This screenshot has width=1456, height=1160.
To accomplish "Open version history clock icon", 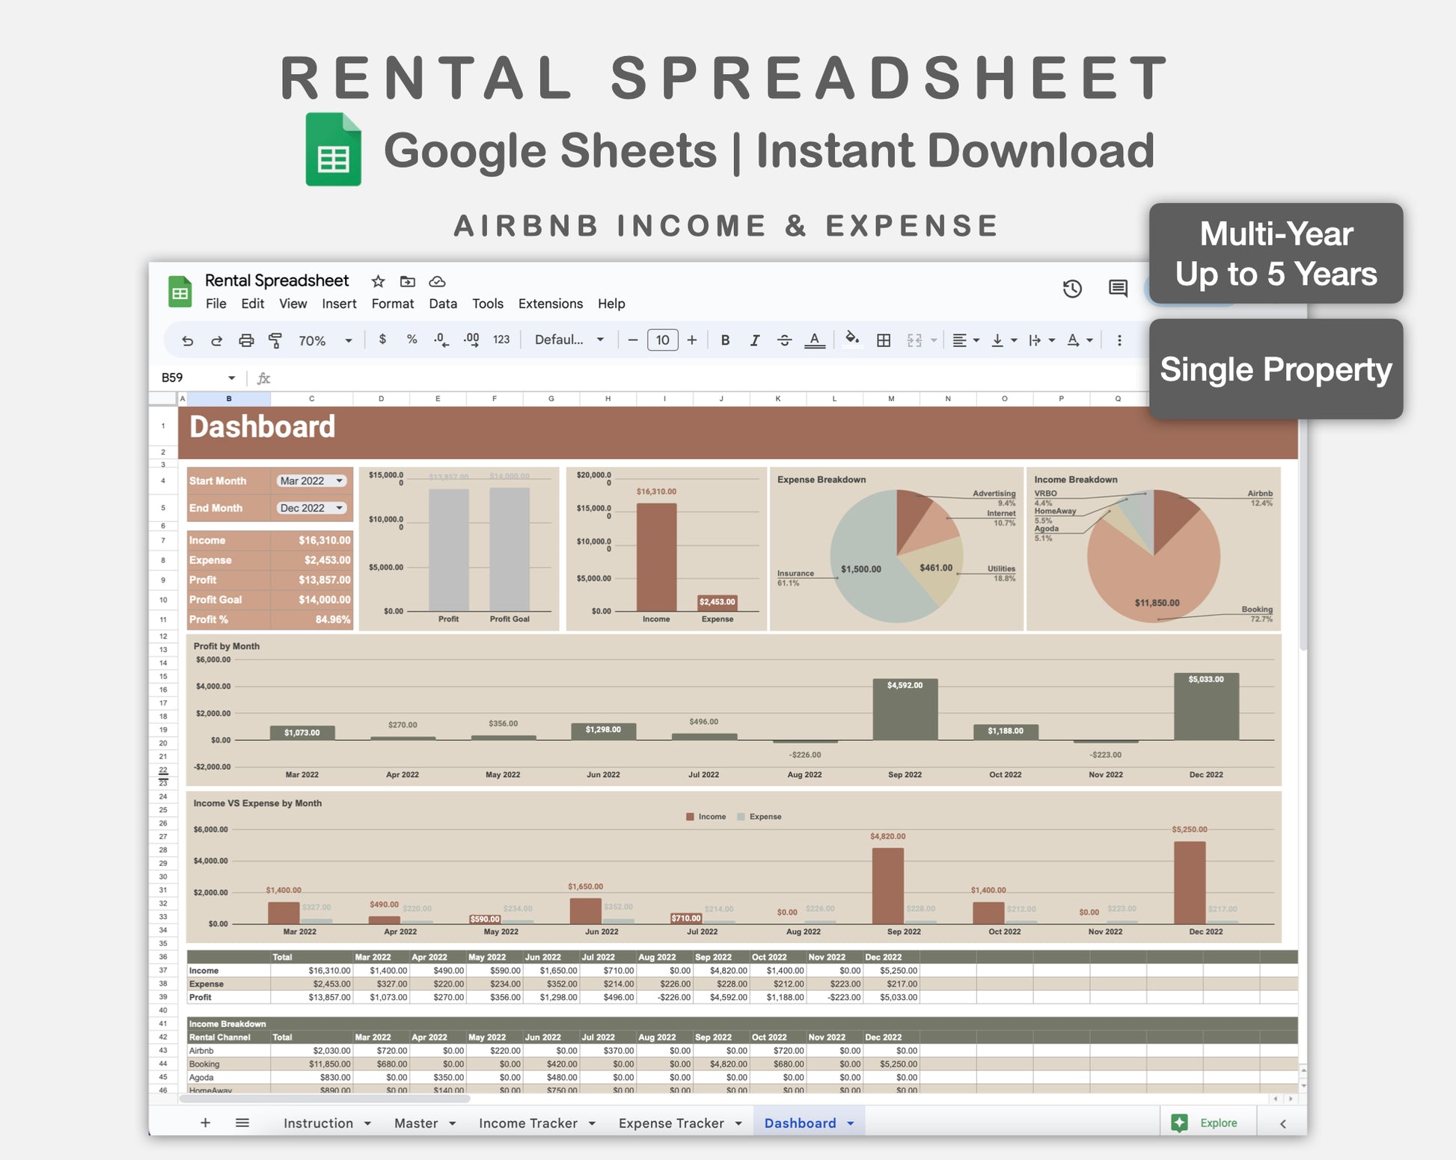I will [x=1072, y=289].
